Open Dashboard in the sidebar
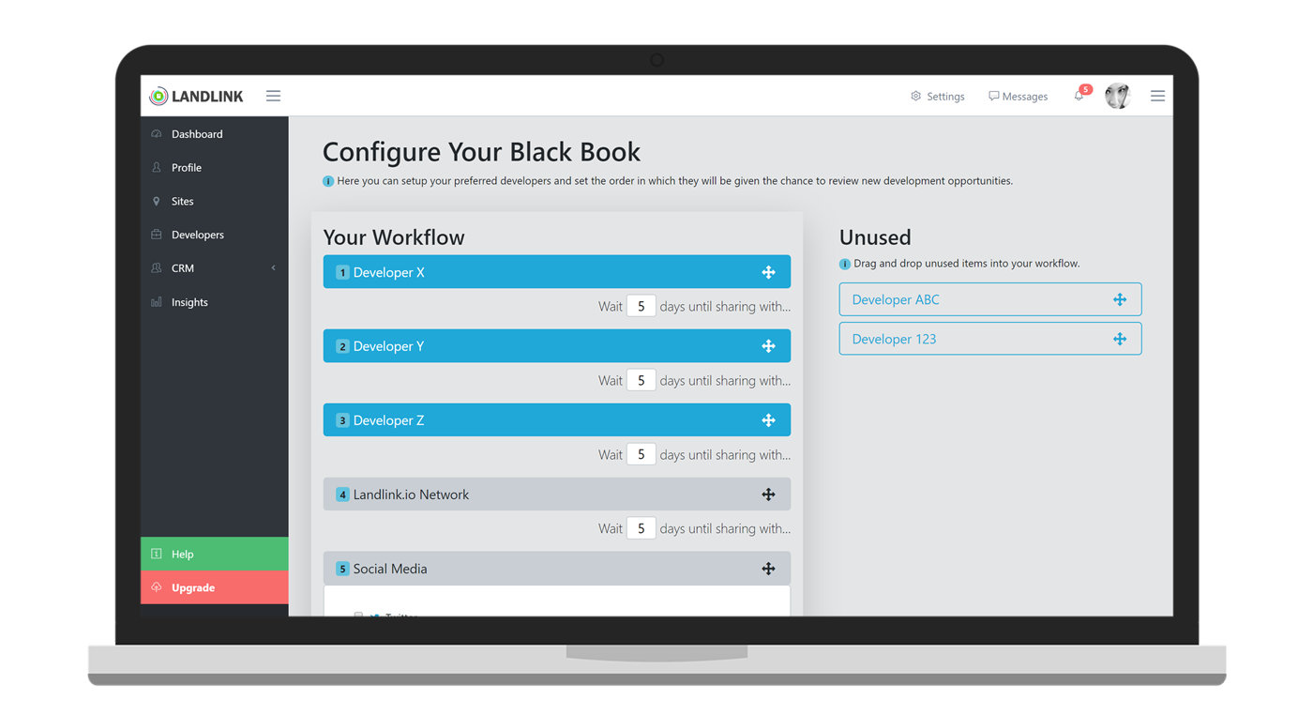This screenshot has height=715, width=1313. 197,134
